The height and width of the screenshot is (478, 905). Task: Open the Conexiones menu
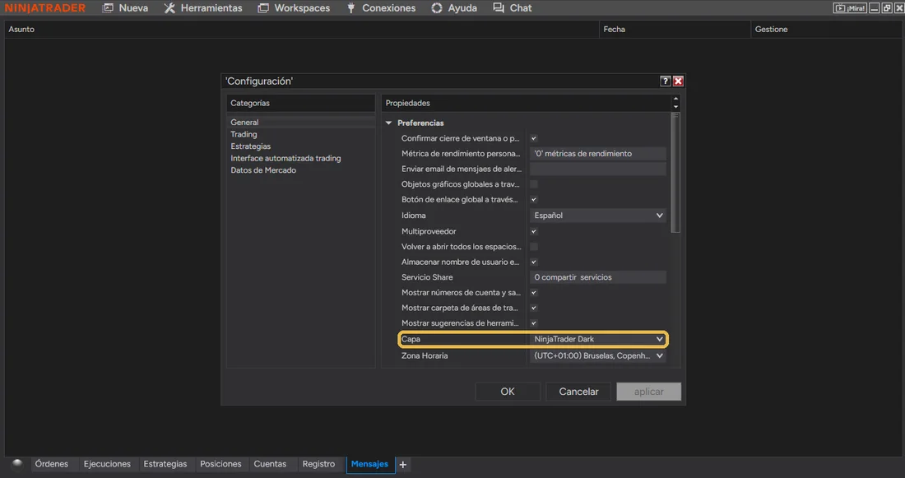point(381,8)
